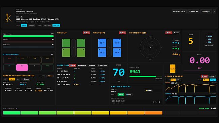Click the help question mark button
This screenshot has width=219, height=123.
click(x=215, y=11)
